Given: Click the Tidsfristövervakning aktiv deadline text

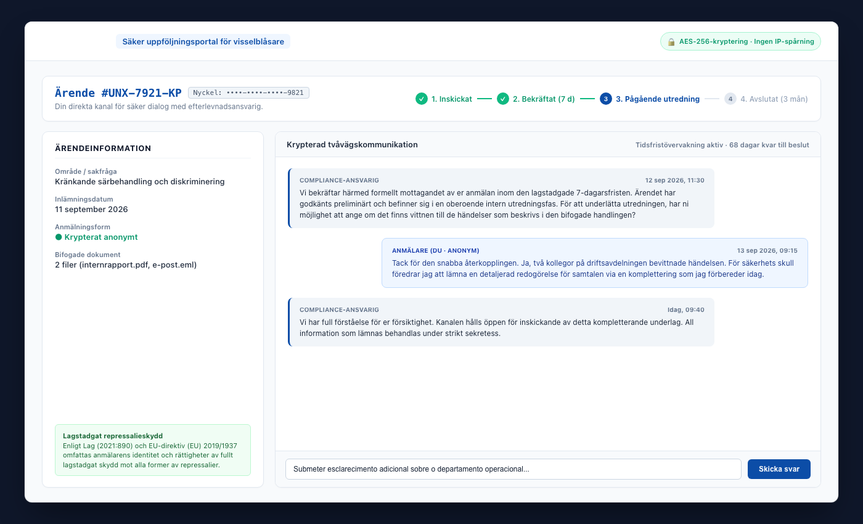Looking at the screenshot, I should 722,145.
